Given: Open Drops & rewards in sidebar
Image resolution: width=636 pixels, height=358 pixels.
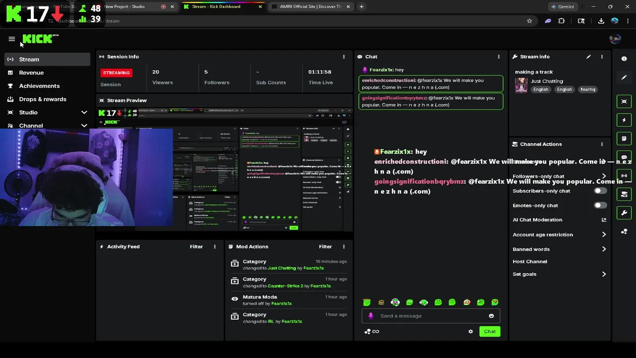Looking at the screenshot, I should (47, 99).
